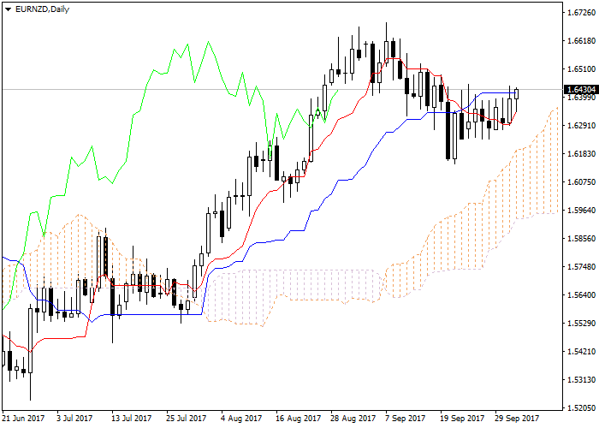The image size is (599, 428).
Task: Select price axis label 1.54210
Action: click(581, 352)
